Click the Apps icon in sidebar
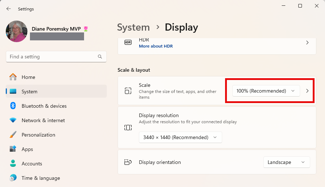Viewport: 325px width, 187px height. (13, 149)
